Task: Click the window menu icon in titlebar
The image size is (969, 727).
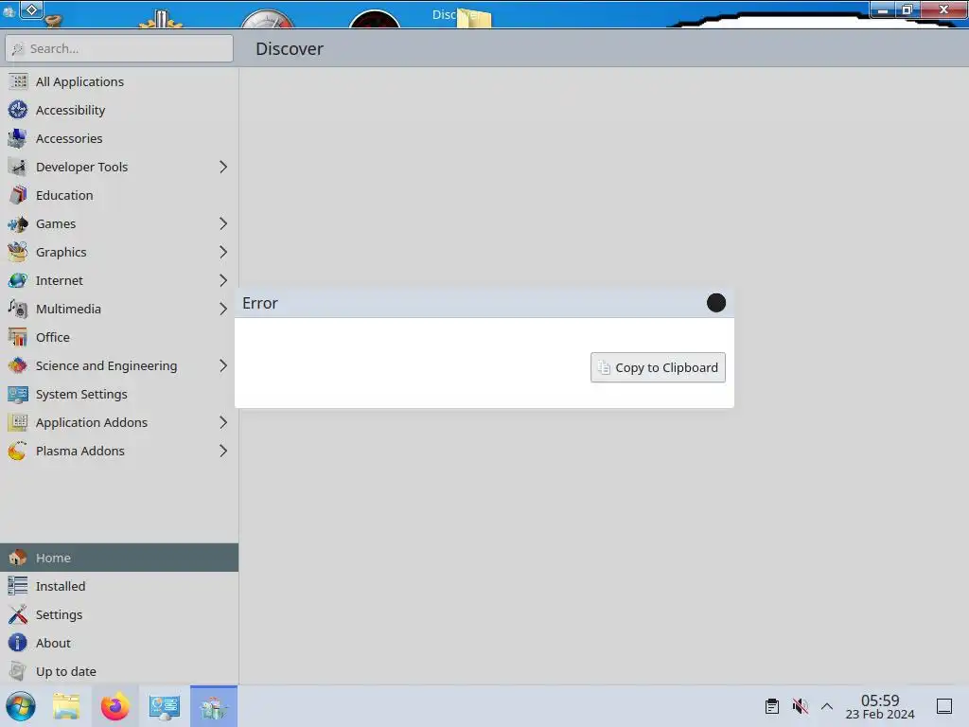Action: [9, 11]
